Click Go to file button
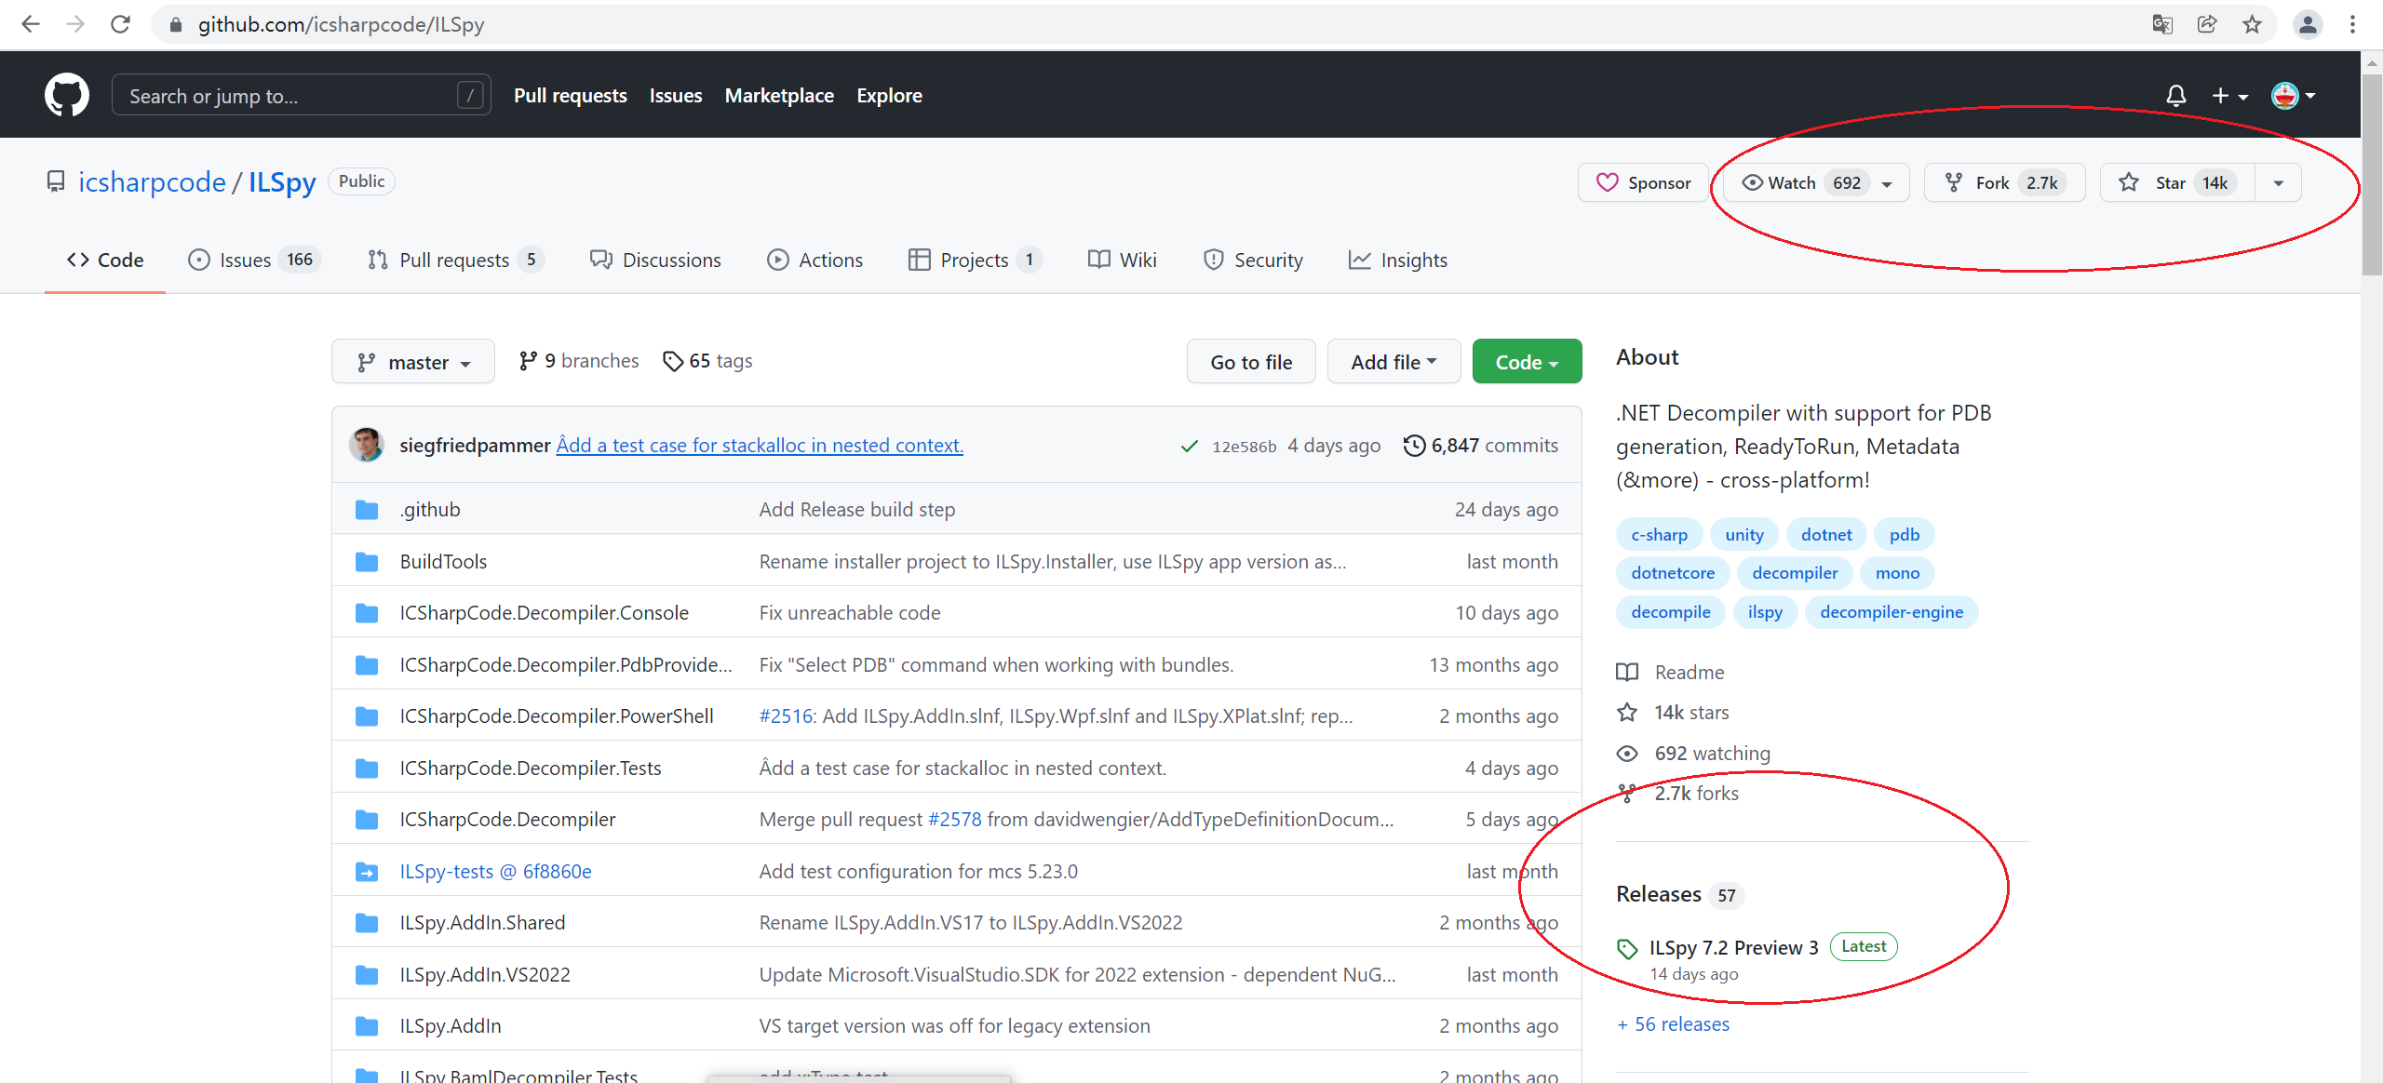2383x1083 pixels. coord(1251,362)
